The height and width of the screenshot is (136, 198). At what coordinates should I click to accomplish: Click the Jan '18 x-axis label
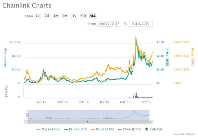click(42, 102)
